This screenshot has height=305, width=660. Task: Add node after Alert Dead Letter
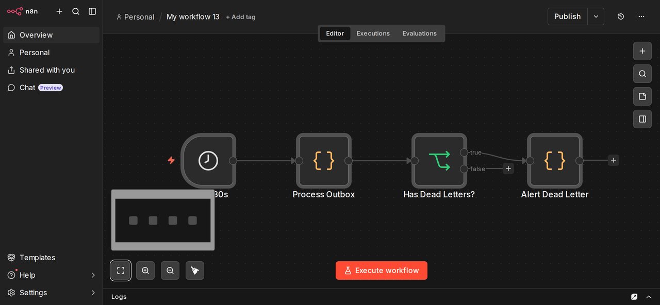(x=614, y=160)
